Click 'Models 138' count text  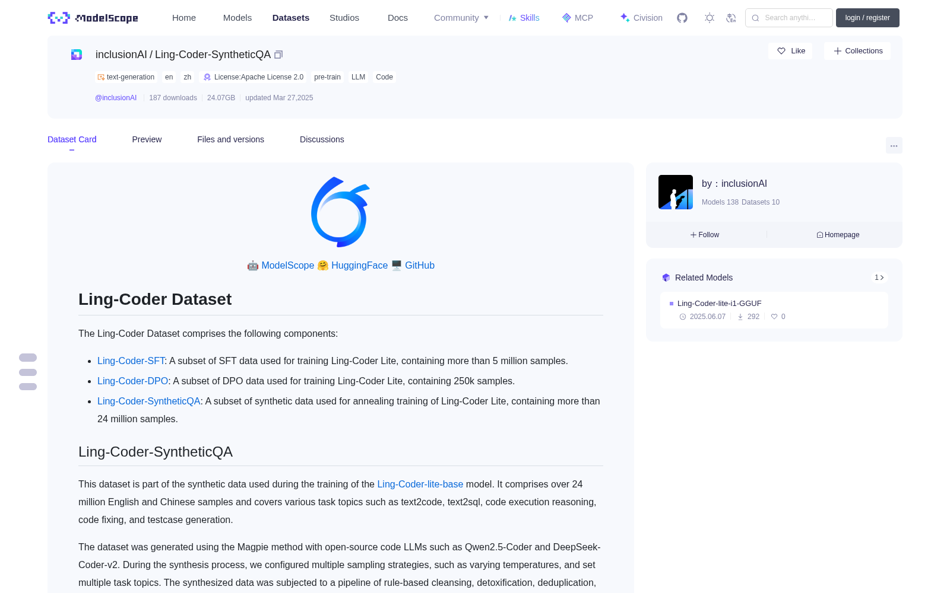[x=720, y=202]
